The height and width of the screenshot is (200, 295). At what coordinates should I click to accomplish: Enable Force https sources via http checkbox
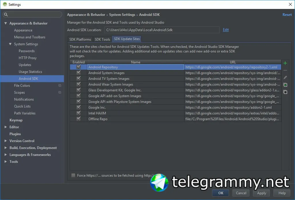click(73, 175)
